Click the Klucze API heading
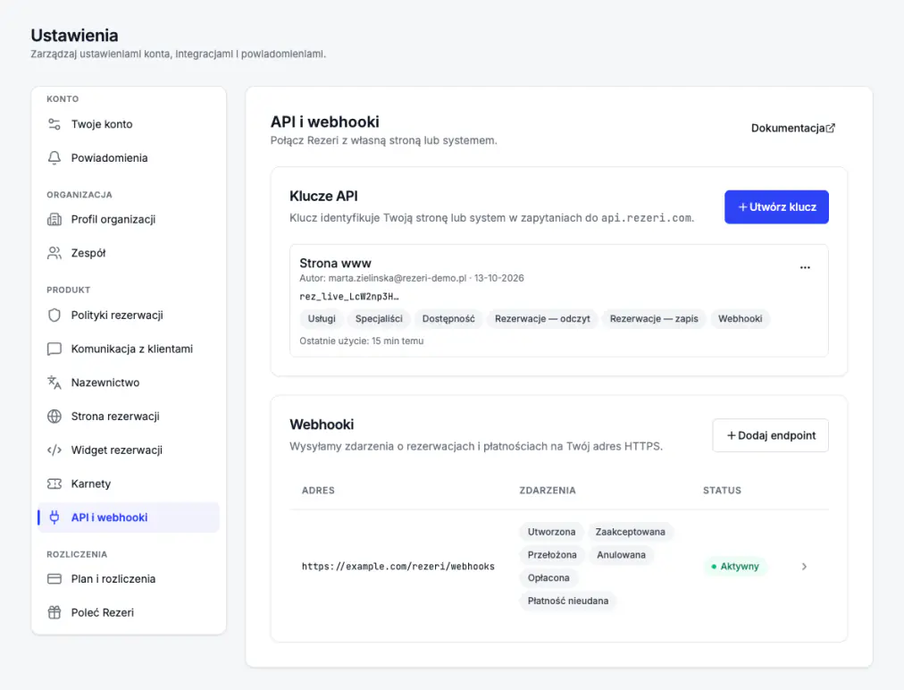This screenshot has width=904, height=690. pyautogui.click(x=323, y=196)
